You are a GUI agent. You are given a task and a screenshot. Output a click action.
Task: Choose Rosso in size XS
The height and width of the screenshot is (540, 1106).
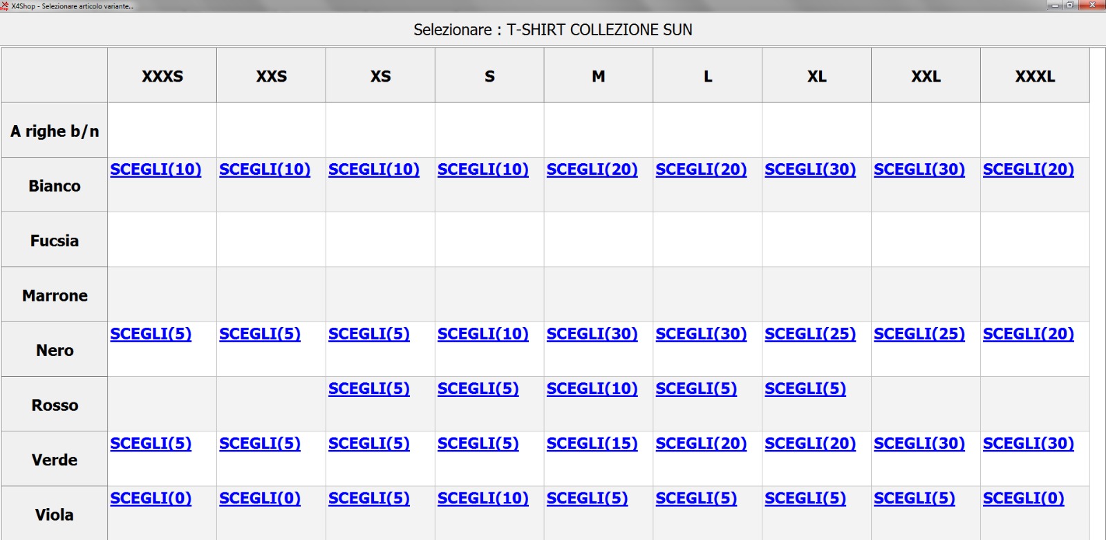click(368, 389)
